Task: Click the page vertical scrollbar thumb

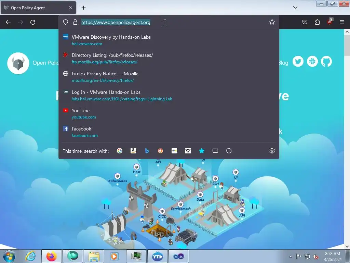Action: (x=347, y=46)
